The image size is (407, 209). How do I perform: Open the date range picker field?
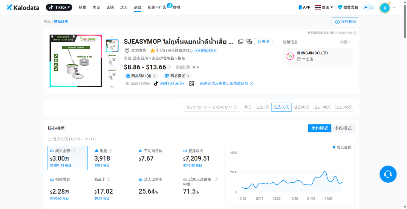211,107
